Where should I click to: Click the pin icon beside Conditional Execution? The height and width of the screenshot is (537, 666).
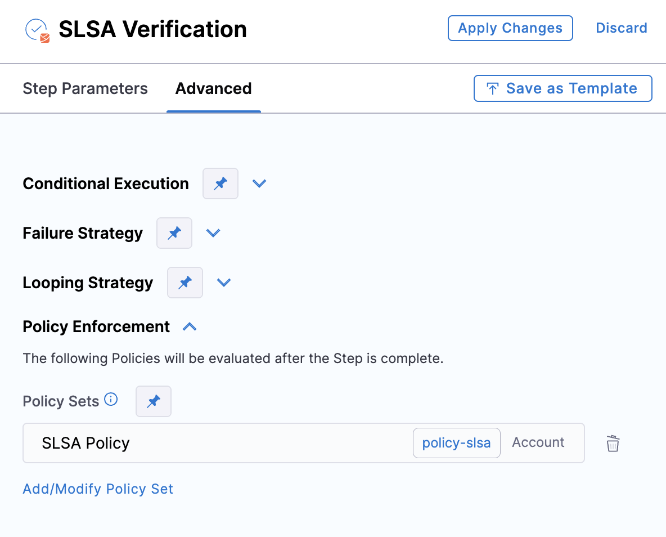point(220,184)
